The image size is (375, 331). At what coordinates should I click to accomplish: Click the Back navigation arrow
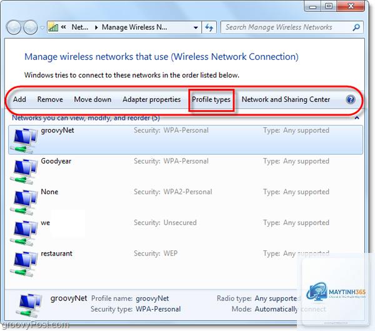coord(14,27)
